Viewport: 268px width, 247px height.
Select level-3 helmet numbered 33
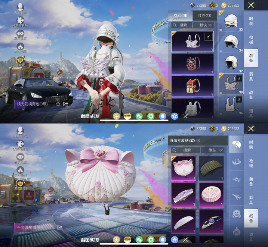pos(231,21)
